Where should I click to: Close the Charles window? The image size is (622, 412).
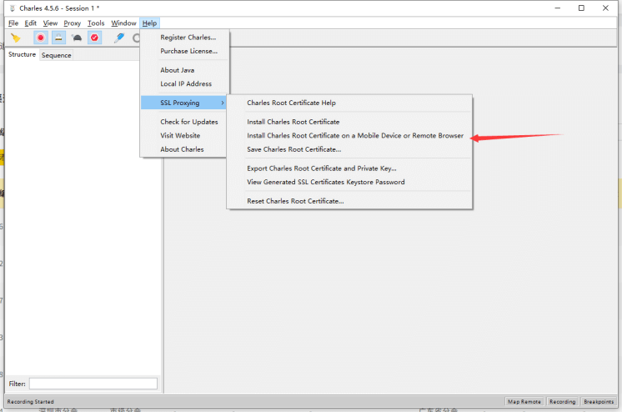(x=605, y=8)
